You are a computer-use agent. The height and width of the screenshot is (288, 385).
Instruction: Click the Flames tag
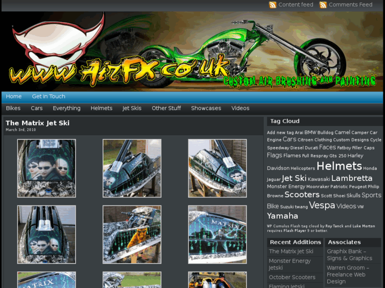tap(292, 156)
